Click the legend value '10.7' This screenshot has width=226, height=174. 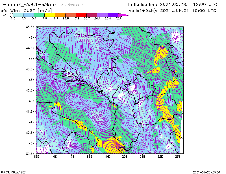coord(55,18)
